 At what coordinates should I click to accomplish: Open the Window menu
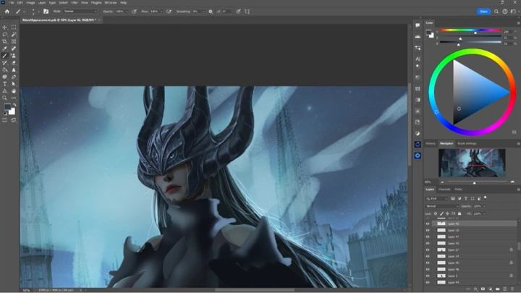tap(111, 3)
